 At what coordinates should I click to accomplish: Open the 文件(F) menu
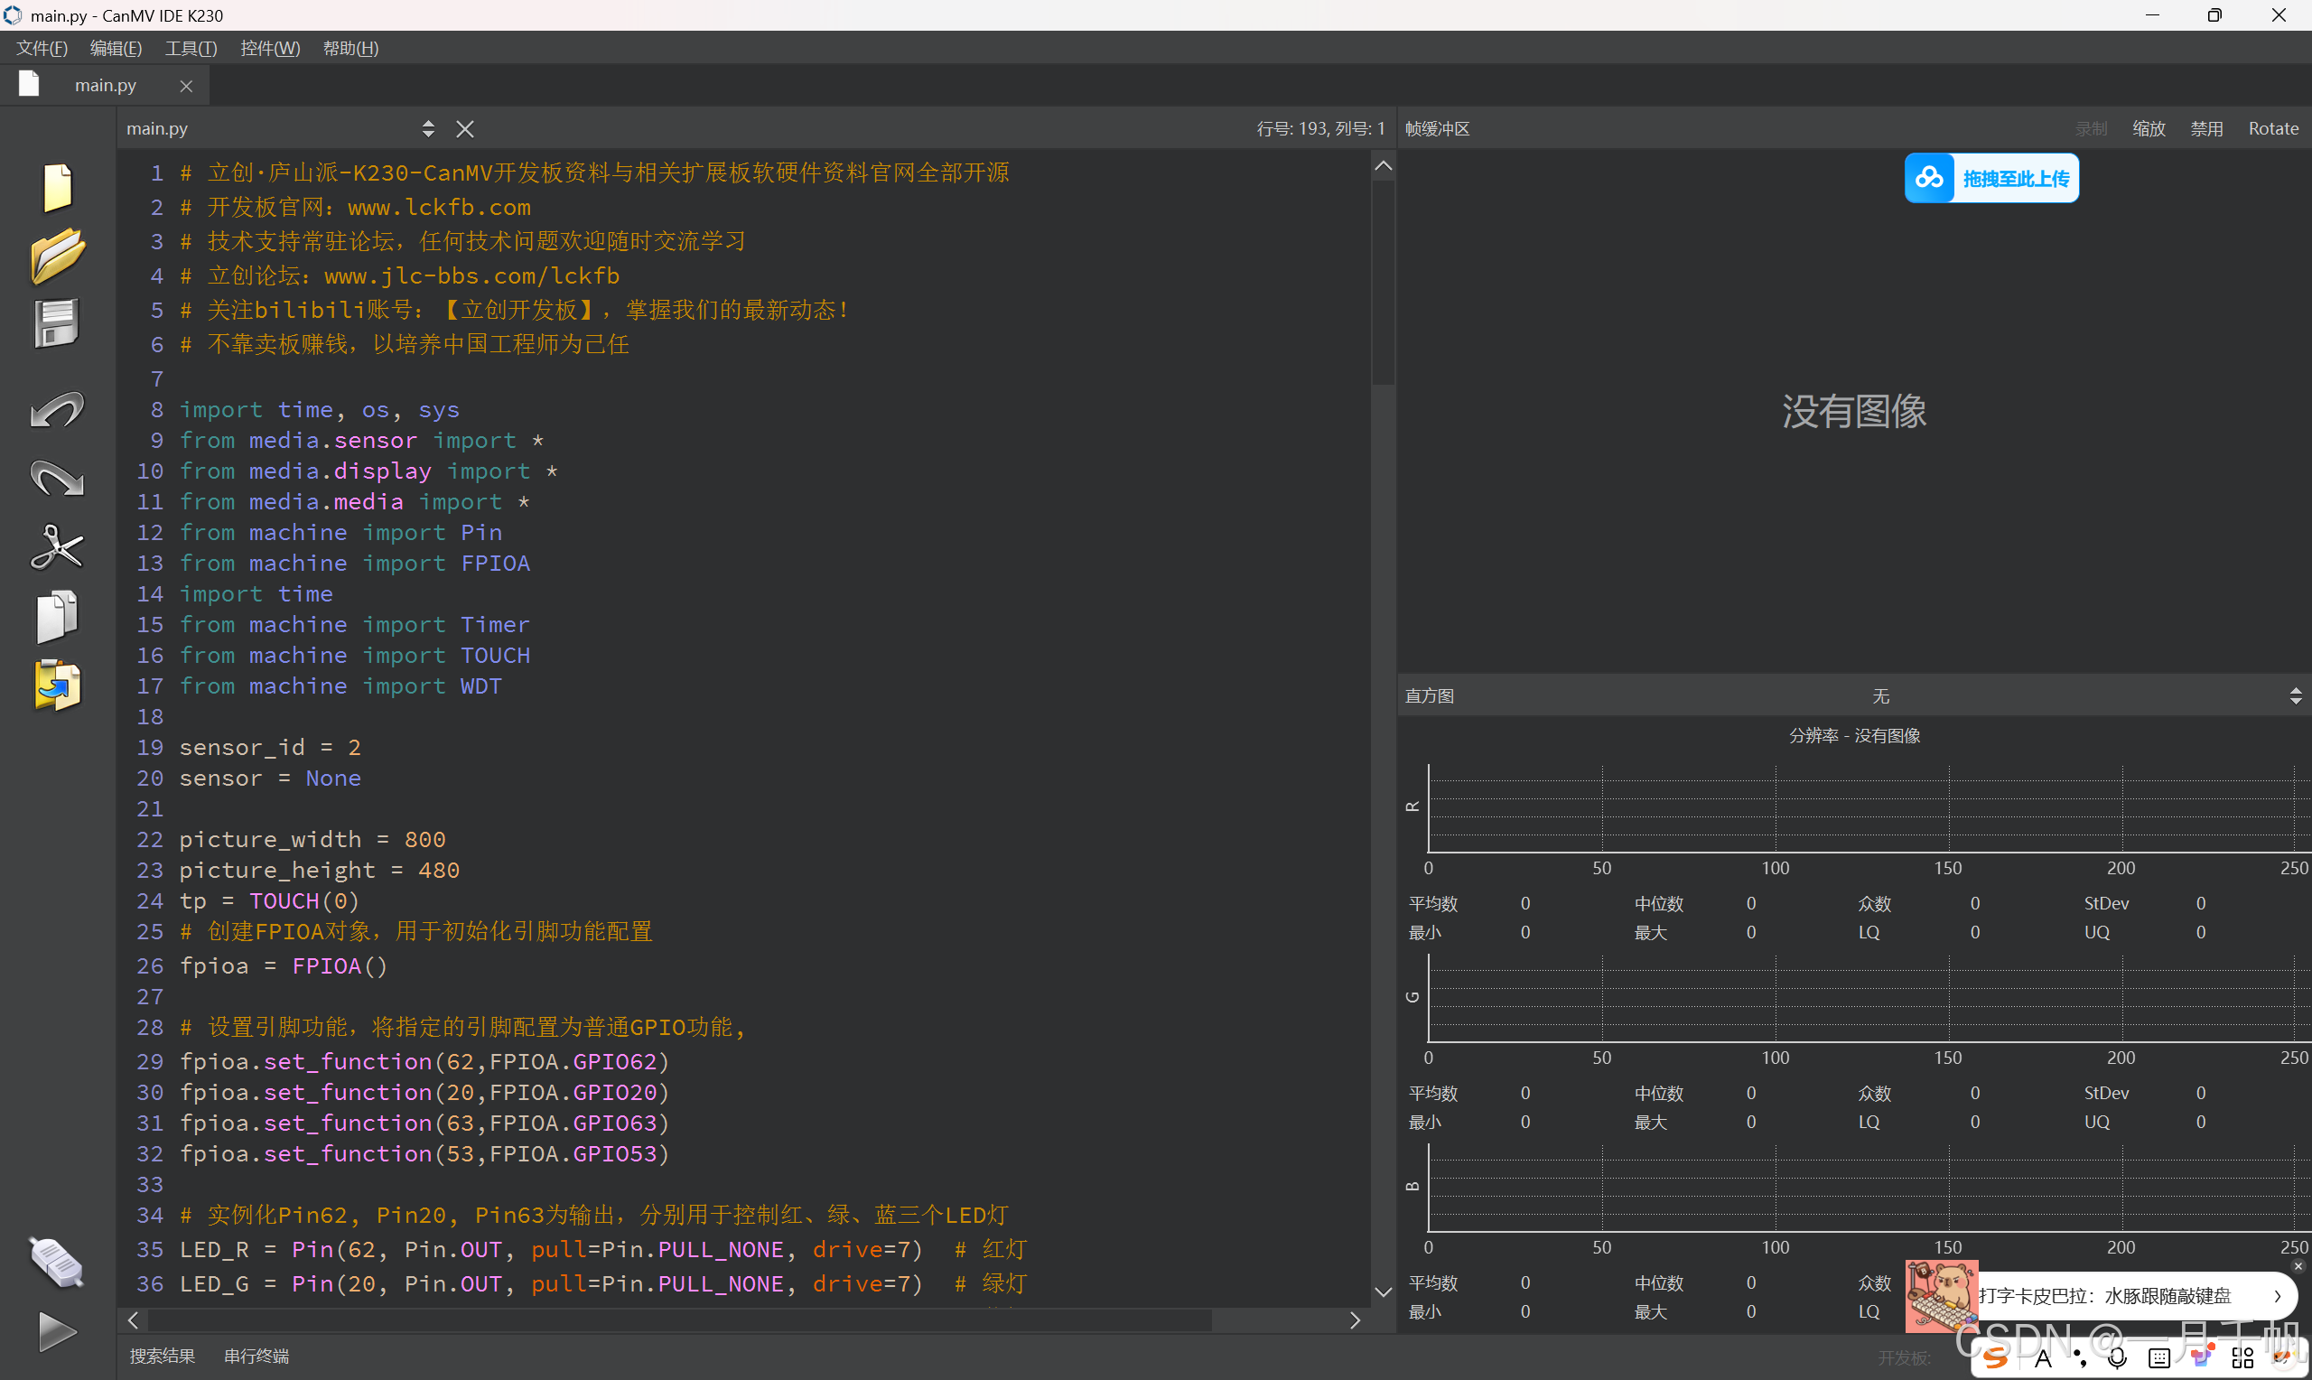(42, 49)
